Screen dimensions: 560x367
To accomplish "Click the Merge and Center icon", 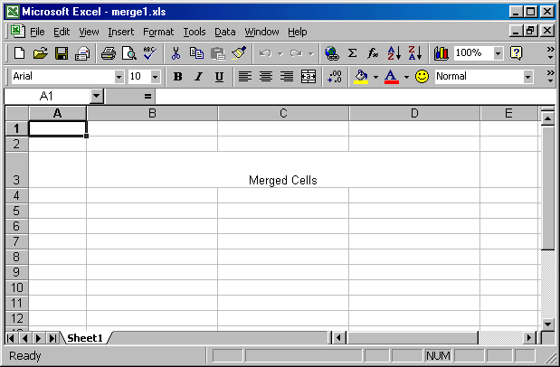I will click(x=308, y=77).
